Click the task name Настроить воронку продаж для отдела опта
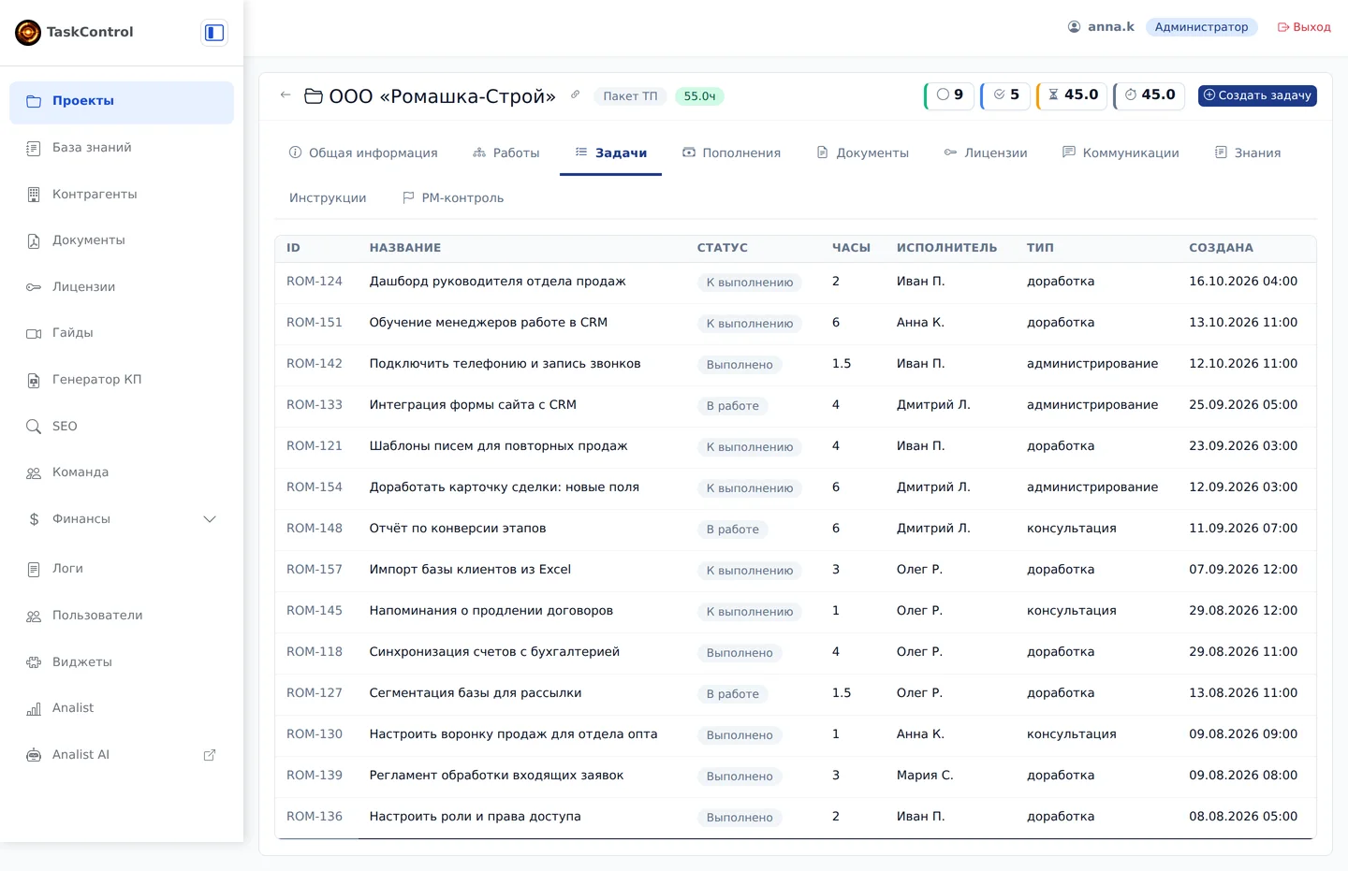The height and width of the screenshot is (871, 1348). click(513, 734)
